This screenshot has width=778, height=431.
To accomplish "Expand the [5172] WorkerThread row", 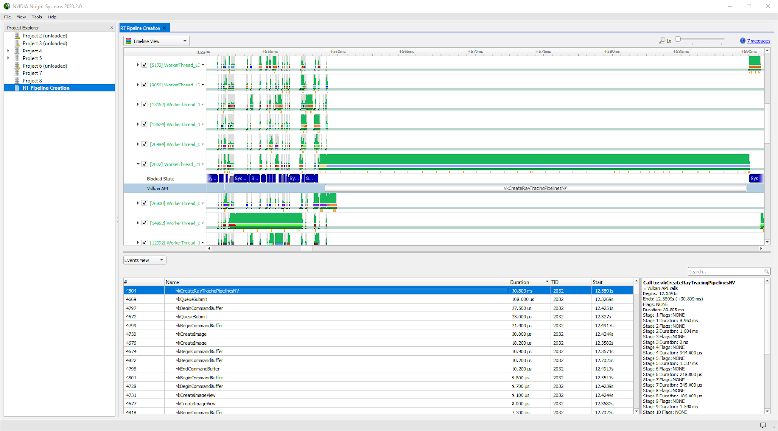I will (x=138, y=65).
